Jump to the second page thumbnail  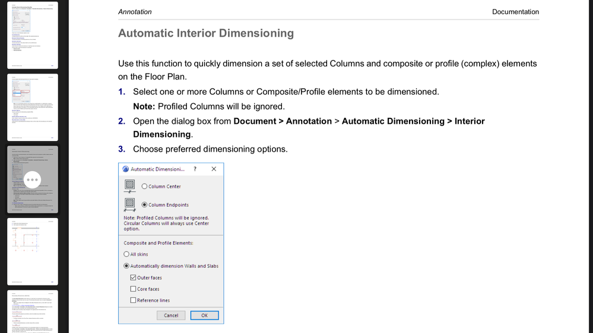33,107
